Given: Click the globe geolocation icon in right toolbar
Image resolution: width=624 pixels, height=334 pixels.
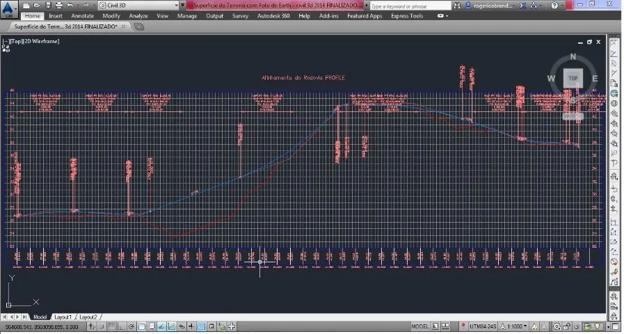Looking at the screenshot, I should [614, 93].
